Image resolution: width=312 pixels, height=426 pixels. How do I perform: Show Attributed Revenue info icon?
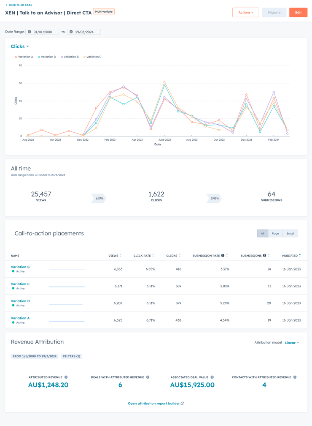click(x=66, y=377)
